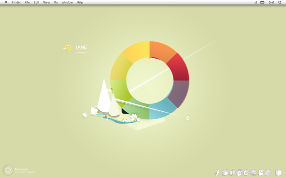
Task: Open the notepad with pencil dock icon
Action: coord(240,172)
